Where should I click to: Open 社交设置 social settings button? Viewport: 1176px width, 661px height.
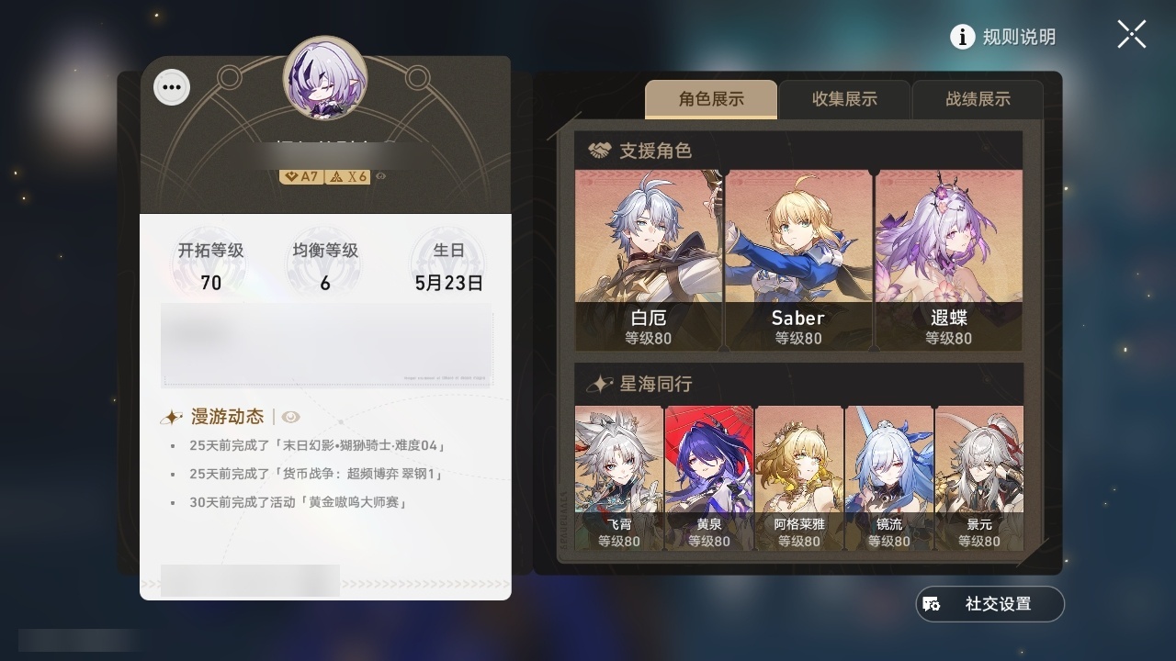pyautogui.click(x=989, y=604)
